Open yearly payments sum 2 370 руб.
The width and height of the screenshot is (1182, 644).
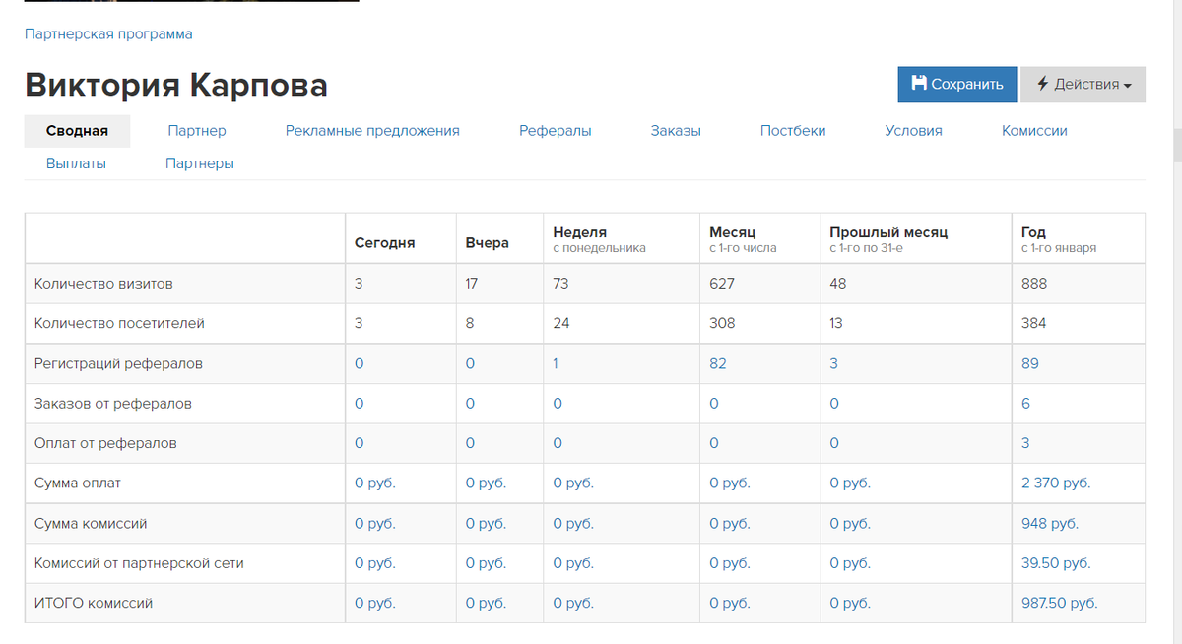(1056, 483)
